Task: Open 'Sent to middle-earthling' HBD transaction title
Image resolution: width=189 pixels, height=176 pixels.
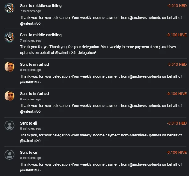Action: tap(41, 6)
